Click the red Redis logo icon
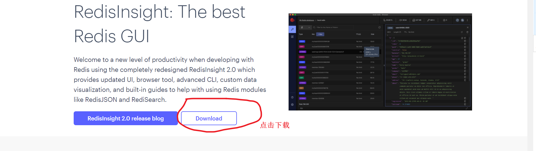This screenshot has width=536, height=151. coord(292,20)
